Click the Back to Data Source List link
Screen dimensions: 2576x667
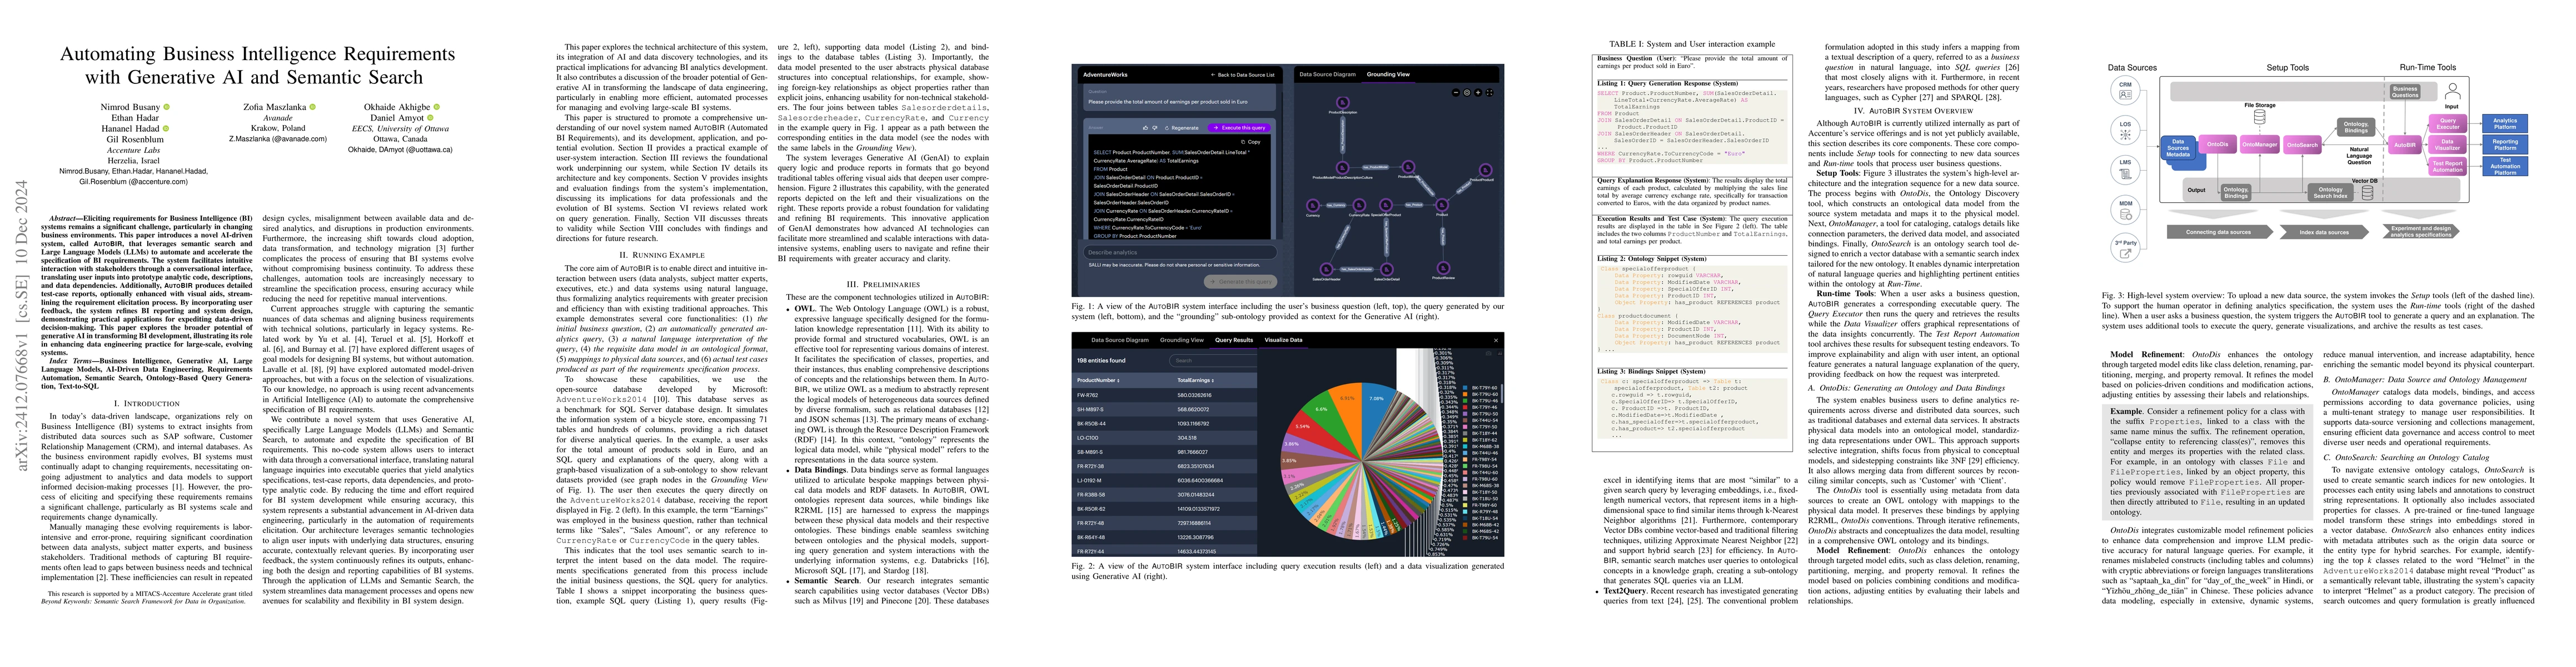(x=1243, y=75)
